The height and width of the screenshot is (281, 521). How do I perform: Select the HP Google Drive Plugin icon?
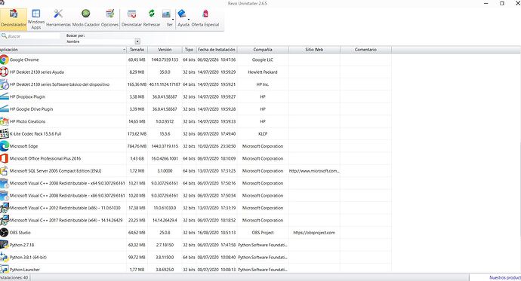pos(4,109)
